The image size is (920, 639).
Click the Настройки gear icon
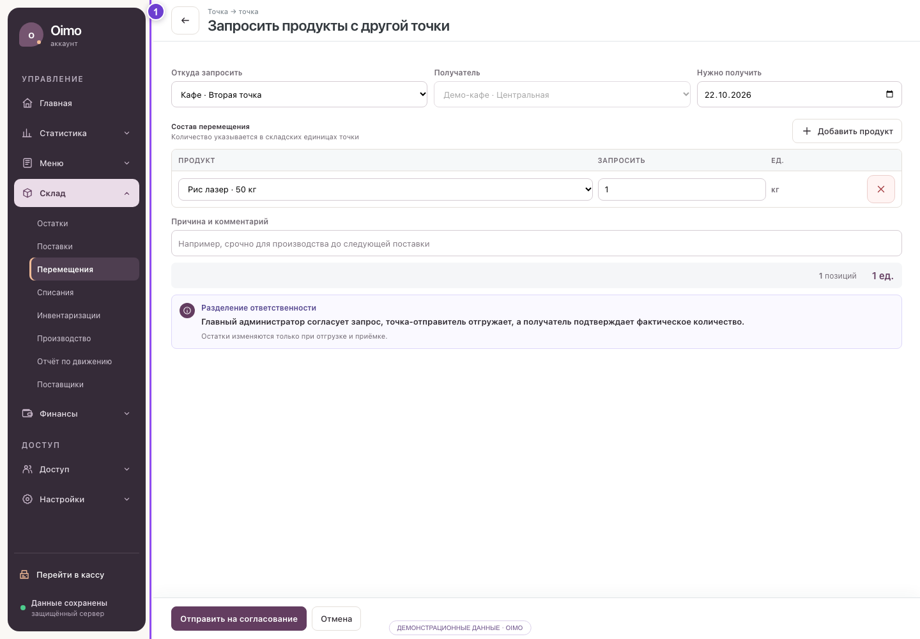coord(27,499)
